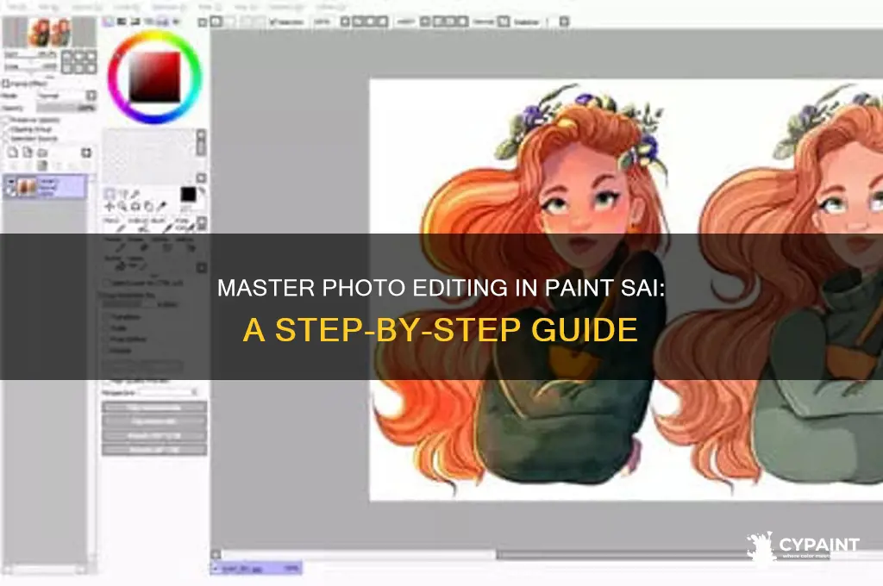Create a new linework layer
The width and height of the screenshot is (883, 586).
pos(28,153)
